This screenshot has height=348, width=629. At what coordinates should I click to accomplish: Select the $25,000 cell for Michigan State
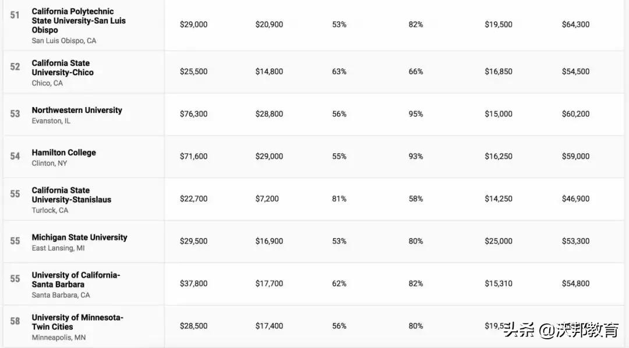tap(499, 242)
